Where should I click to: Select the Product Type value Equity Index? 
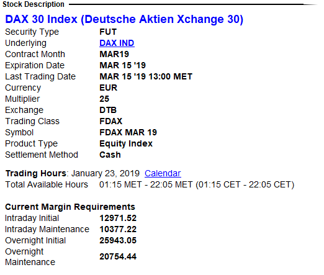pos(126,143)
